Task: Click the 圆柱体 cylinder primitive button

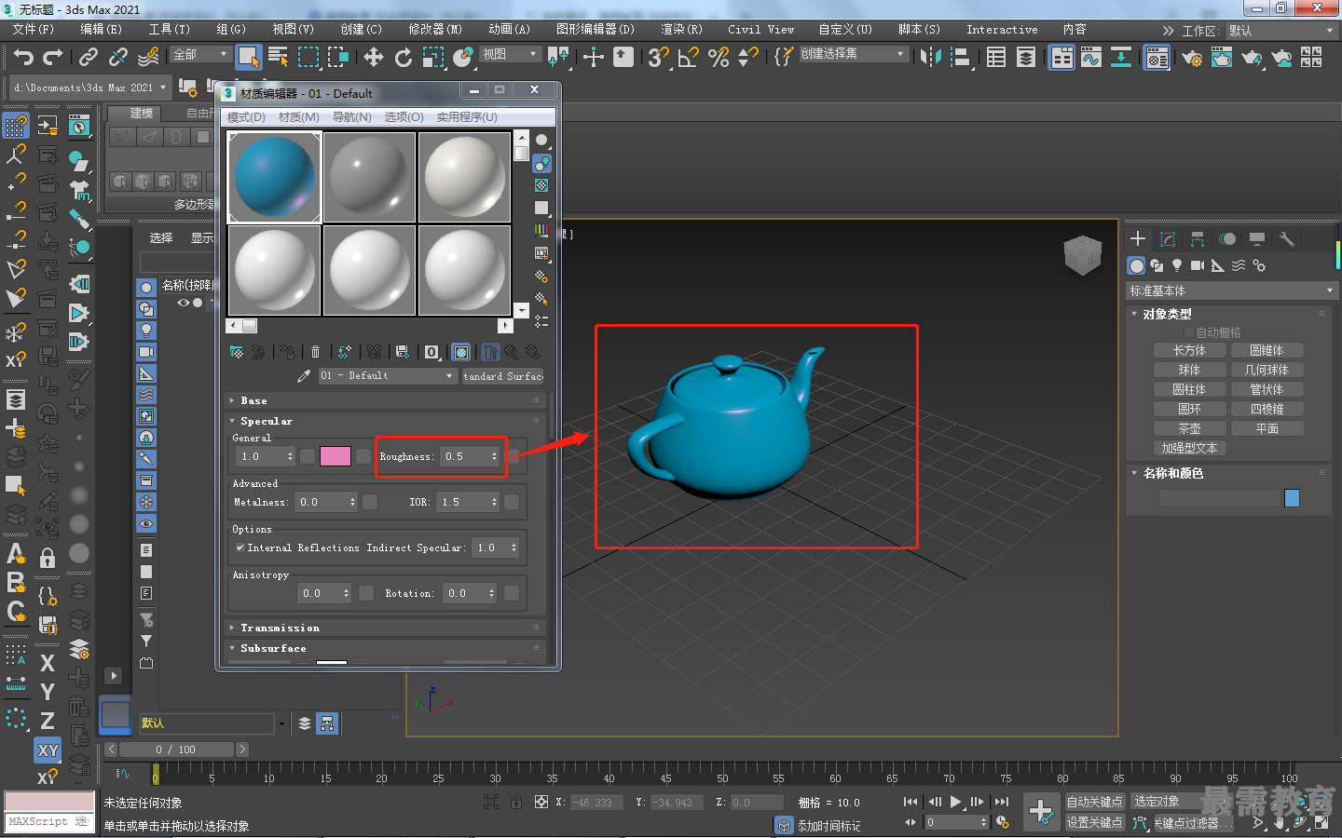Action: (1188, 390)
